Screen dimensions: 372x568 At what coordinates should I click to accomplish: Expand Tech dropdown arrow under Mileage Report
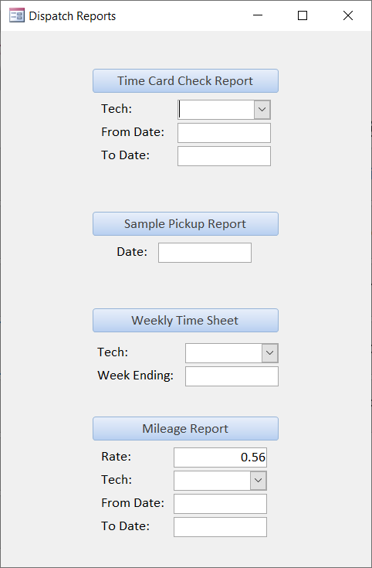click(x=259, y=481)
